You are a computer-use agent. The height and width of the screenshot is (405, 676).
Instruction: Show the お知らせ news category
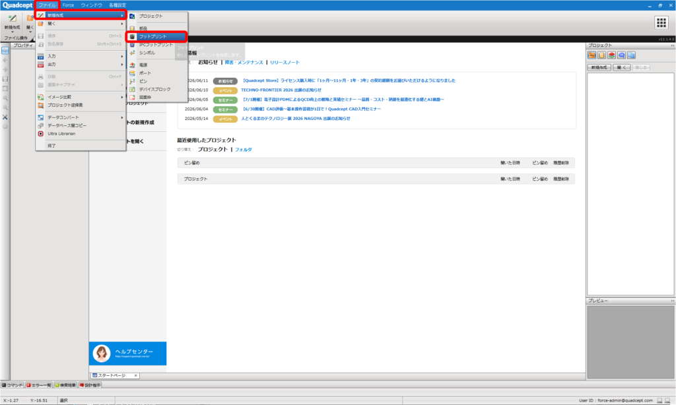[208, 63]
